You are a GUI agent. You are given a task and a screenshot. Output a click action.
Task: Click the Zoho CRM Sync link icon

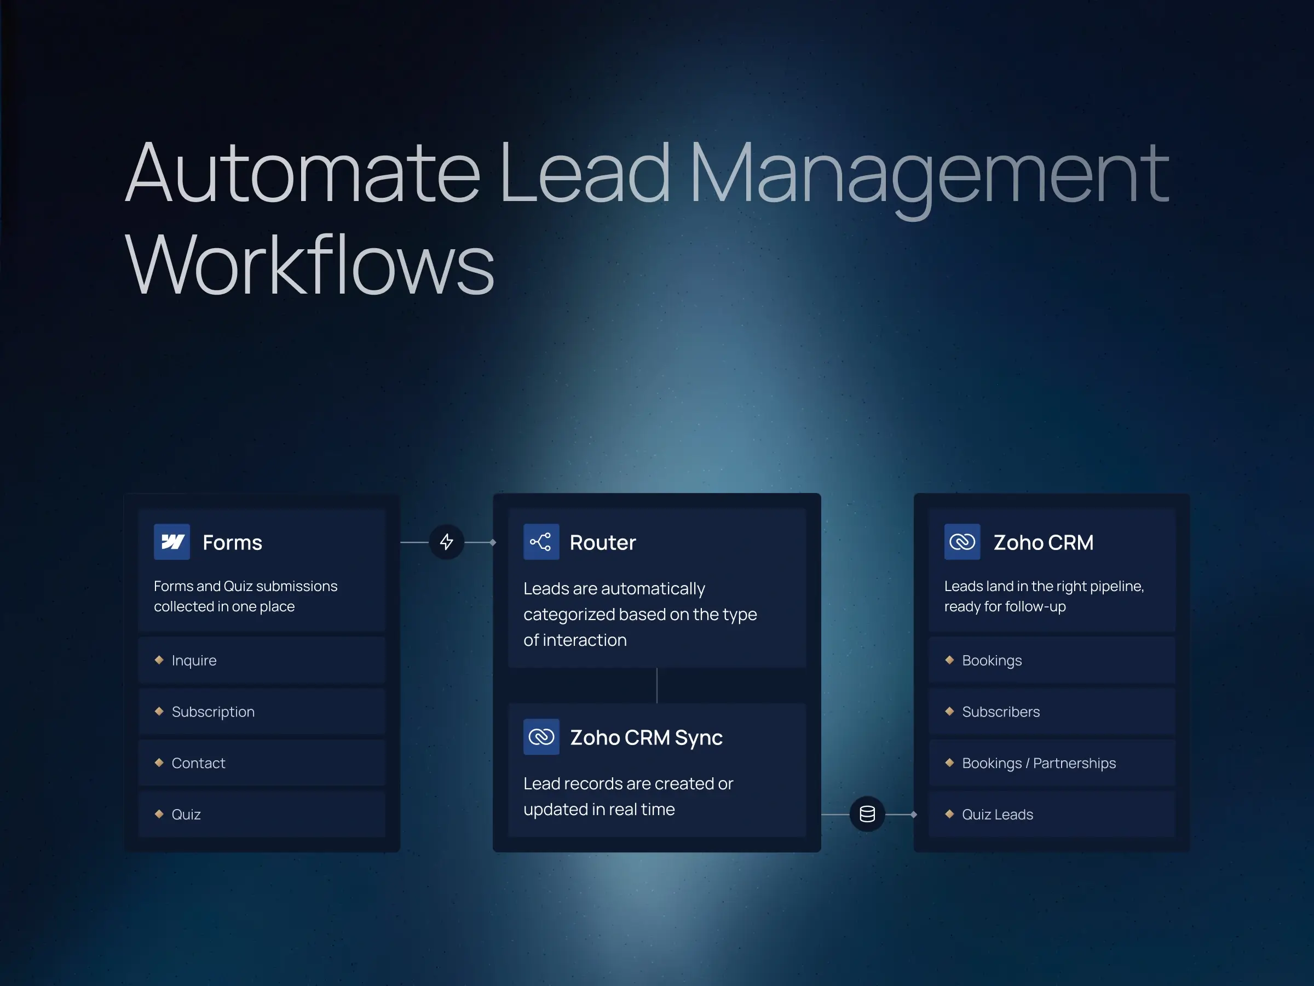541,737
